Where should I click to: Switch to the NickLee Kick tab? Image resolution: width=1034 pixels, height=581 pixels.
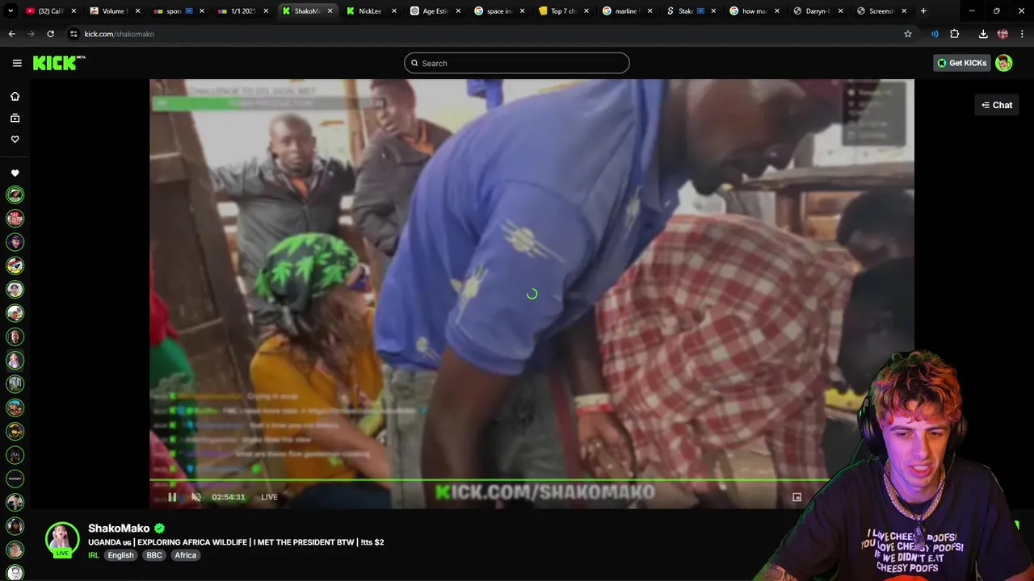coord(372,11)
